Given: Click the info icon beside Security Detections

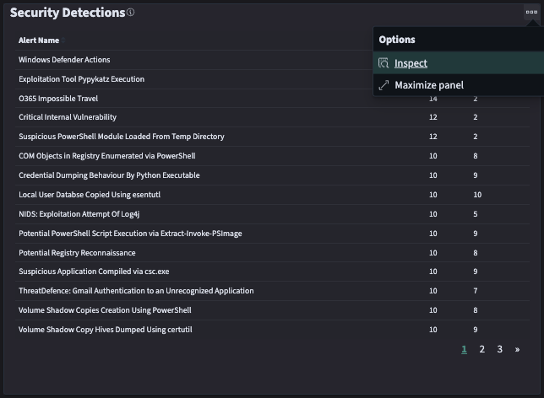Looking at the screenshot, I should pyautogui.click(x=130, y=13).
